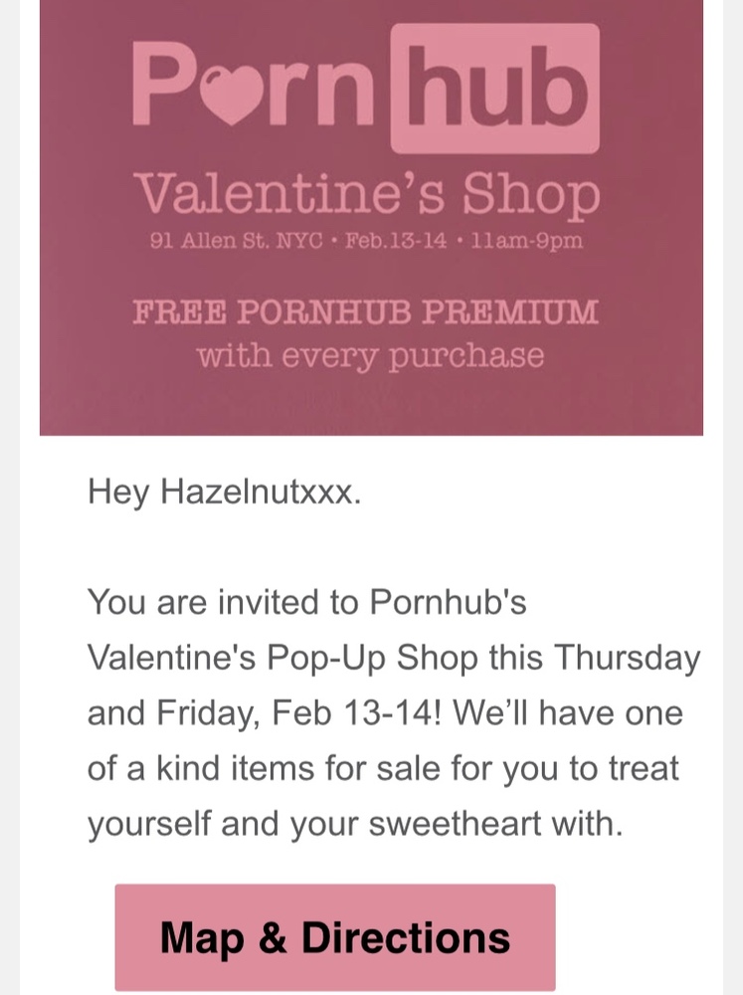Image resolution: width=743 pixels, height=995 pixels.
Task: Click the word "Pornhub's" in the body text
Action: tap(448, 602)
